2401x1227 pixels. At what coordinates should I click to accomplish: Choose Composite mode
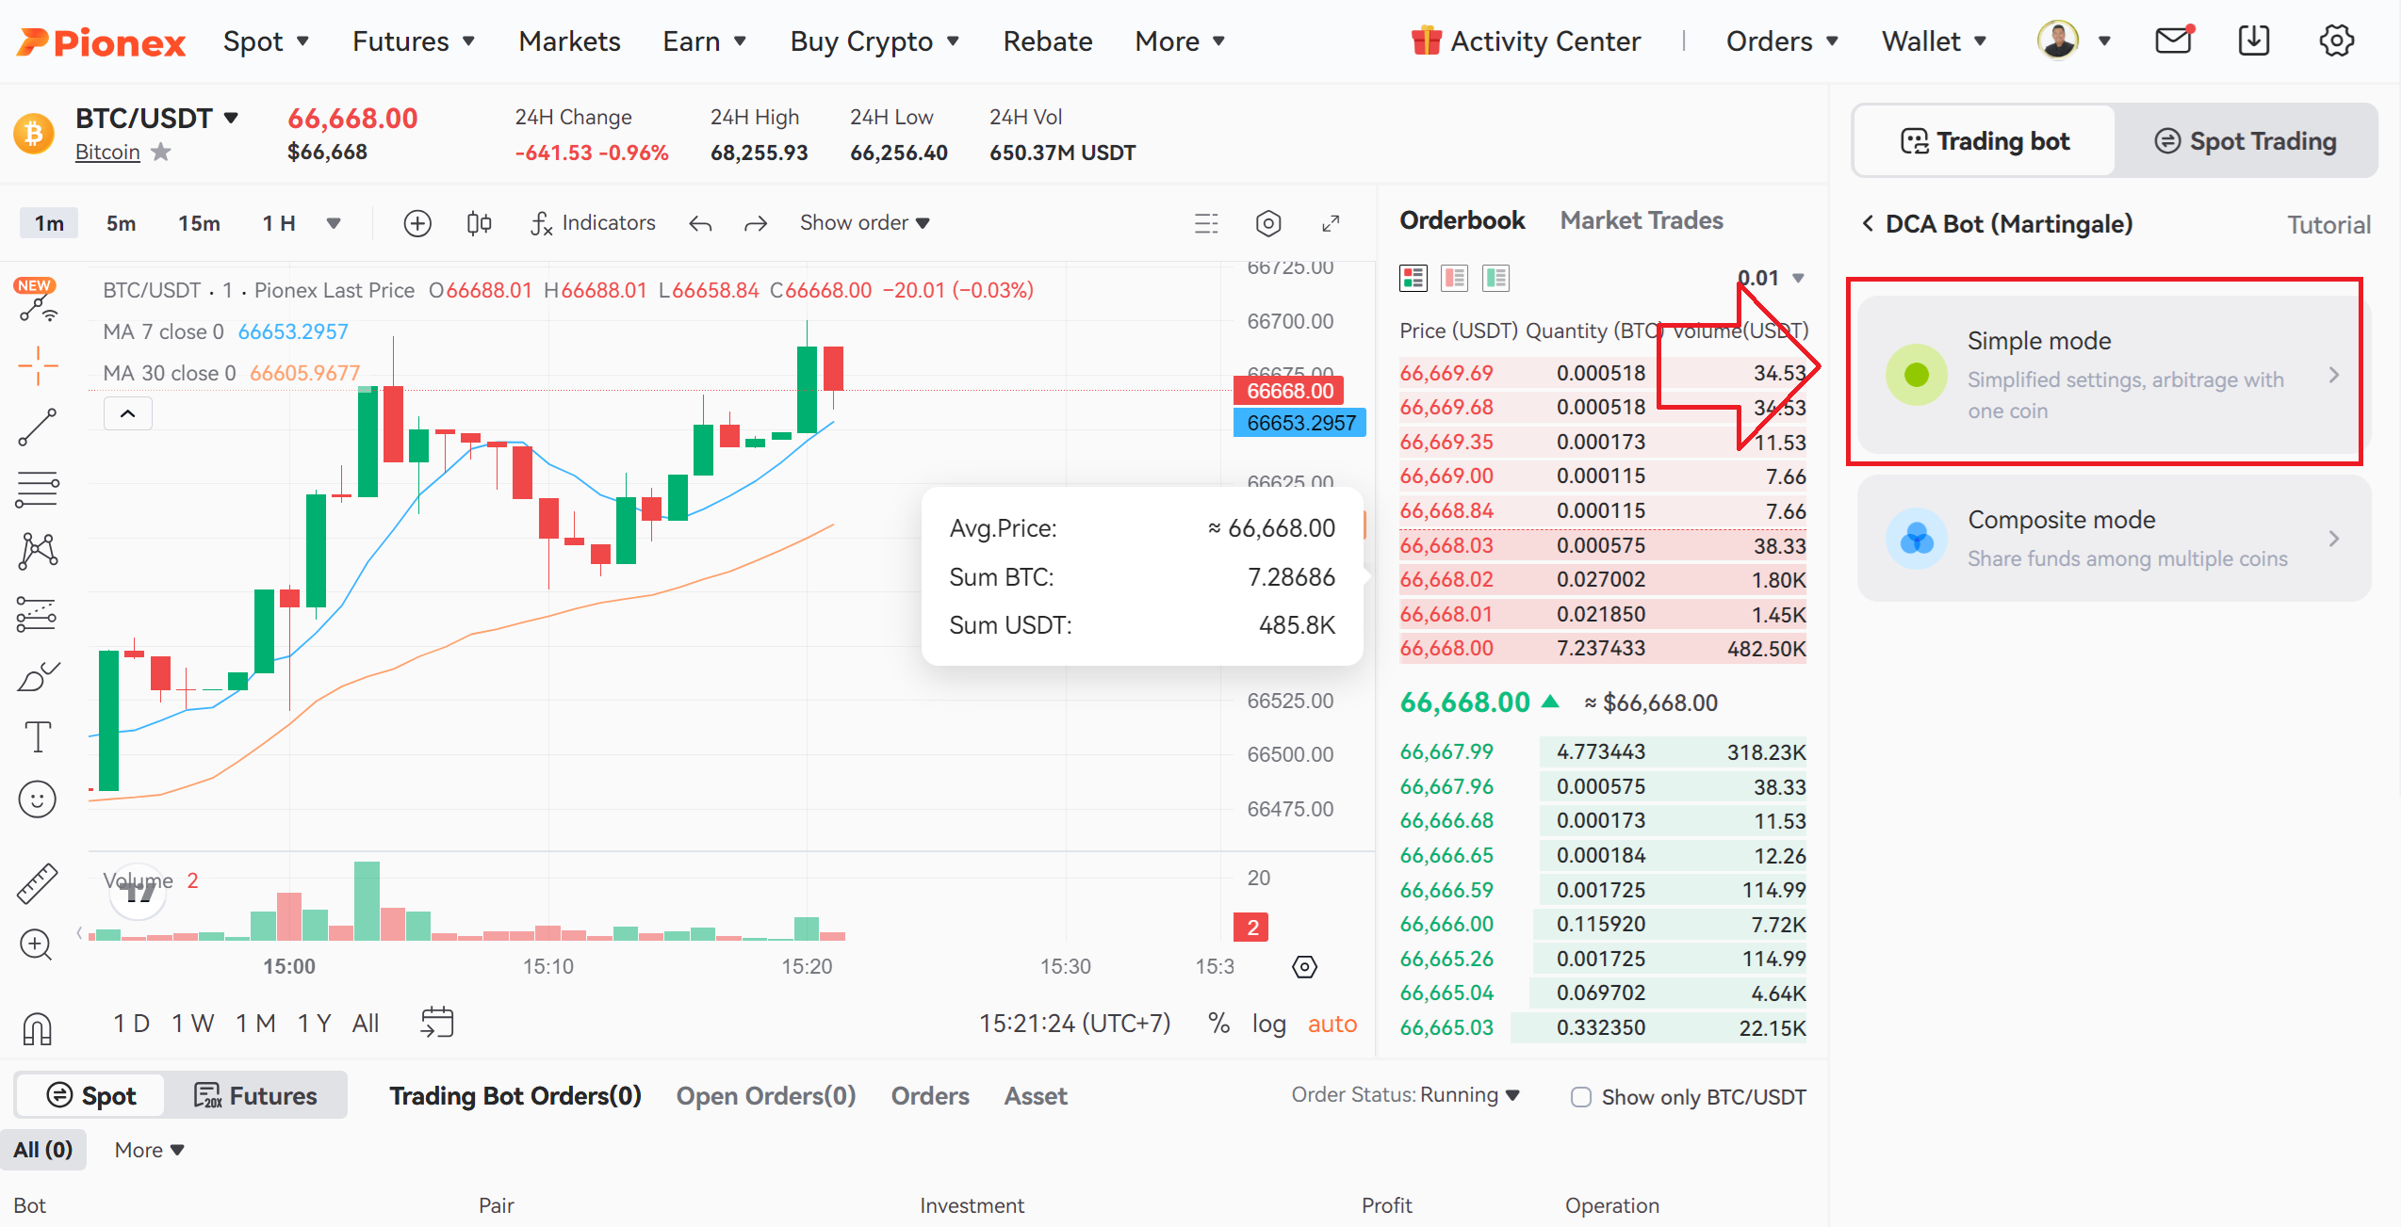[x=2114, y=539]
